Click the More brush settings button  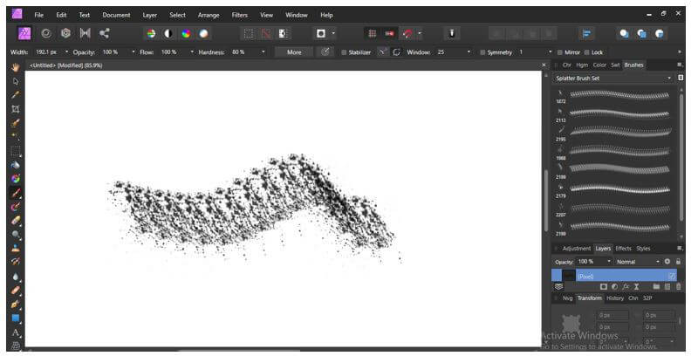(294, 52)
